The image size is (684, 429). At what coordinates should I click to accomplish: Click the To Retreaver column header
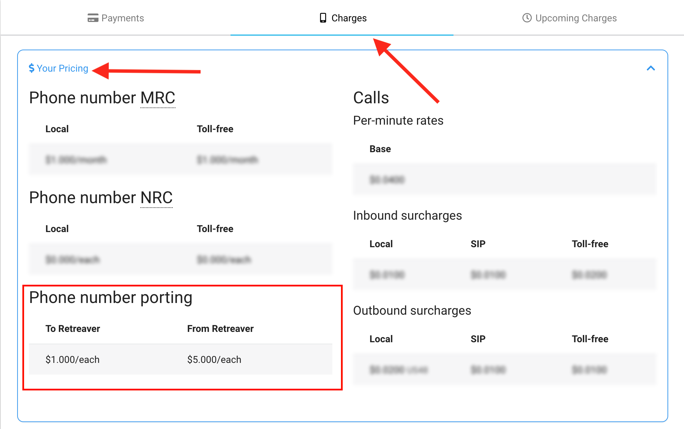73,328
